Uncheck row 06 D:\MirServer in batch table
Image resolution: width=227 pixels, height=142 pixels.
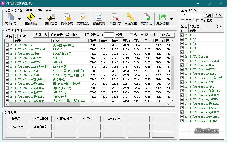7,45
